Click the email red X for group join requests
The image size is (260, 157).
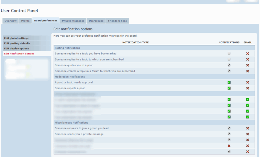pos(247,128)
